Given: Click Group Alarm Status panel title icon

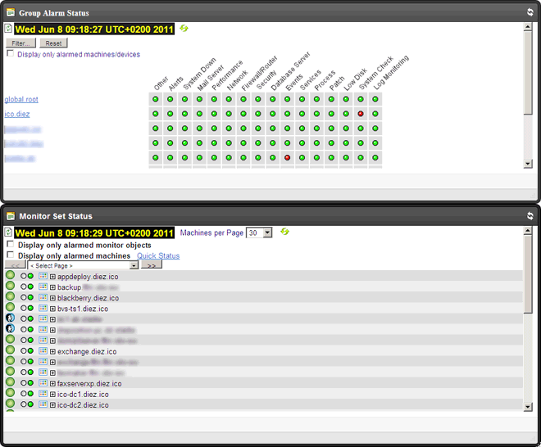Looking at the screenshot, I should 11,13.
